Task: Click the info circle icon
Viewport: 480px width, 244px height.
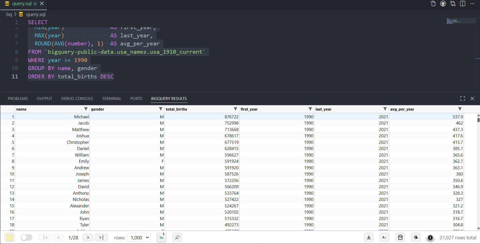Action: pyautogui.click(x=430, y=238)
